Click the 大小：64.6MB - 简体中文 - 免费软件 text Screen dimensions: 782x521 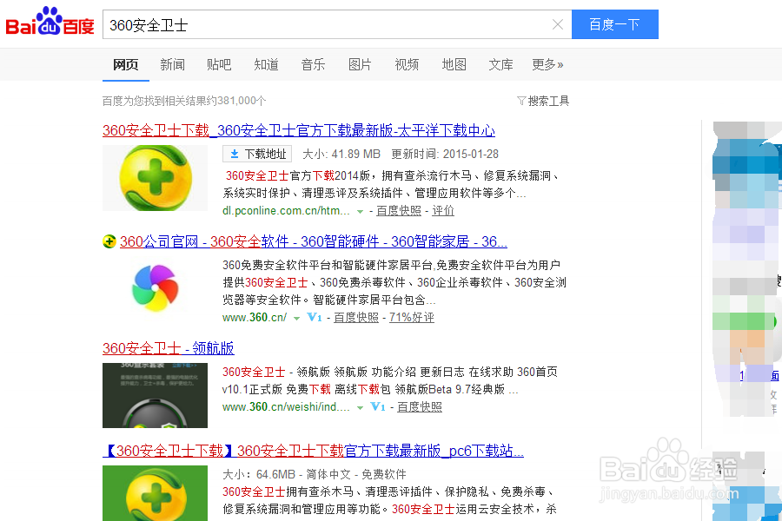click(x=315, y=474)
